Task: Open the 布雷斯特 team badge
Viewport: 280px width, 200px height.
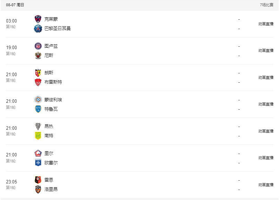Action: tap(38, 82)
